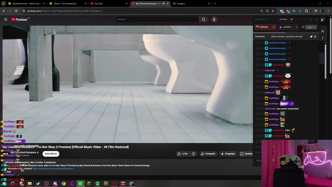
Task: Subscribe via the Suscribirme button
Action: pyautogui.click(x=51, y=154)
